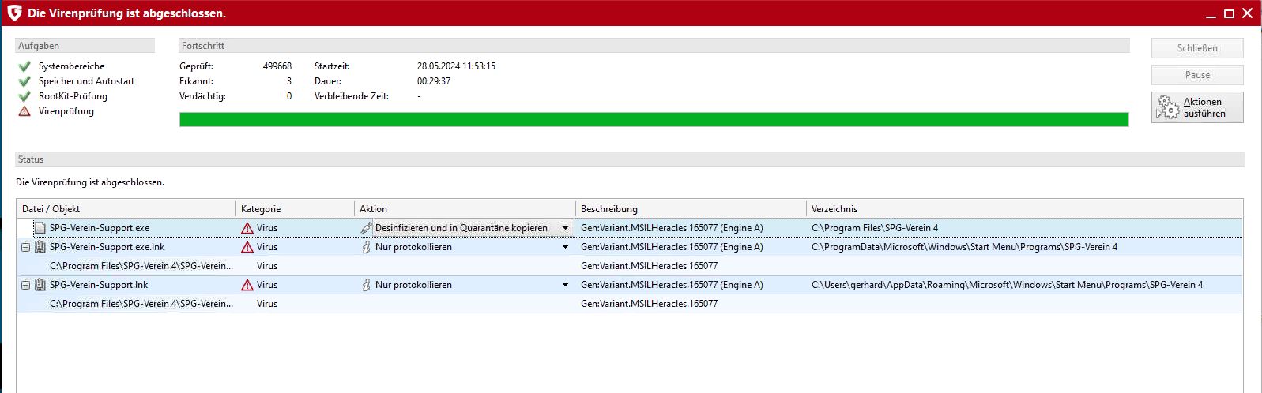This screenshot has width=1262, height=393.
Task: Open action dropdown for SPG-Verein-Support.exe
Action: tap(565, 228)
